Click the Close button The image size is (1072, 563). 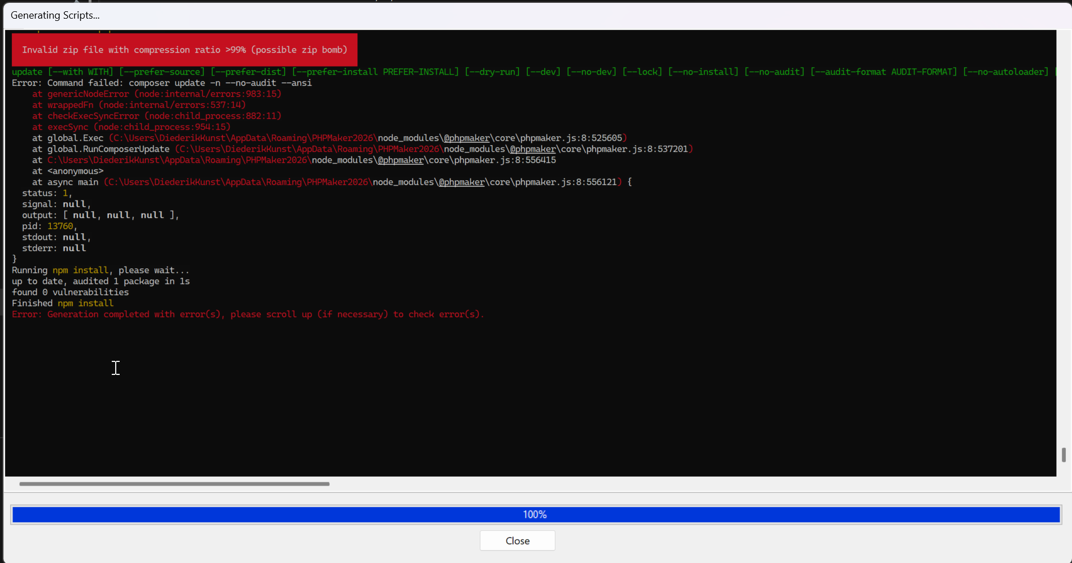point(517,540)
